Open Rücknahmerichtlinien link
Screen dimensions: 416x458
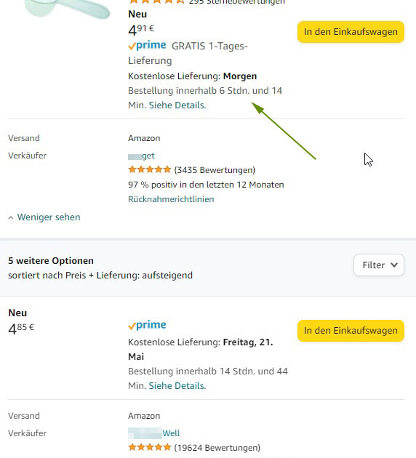171,199
